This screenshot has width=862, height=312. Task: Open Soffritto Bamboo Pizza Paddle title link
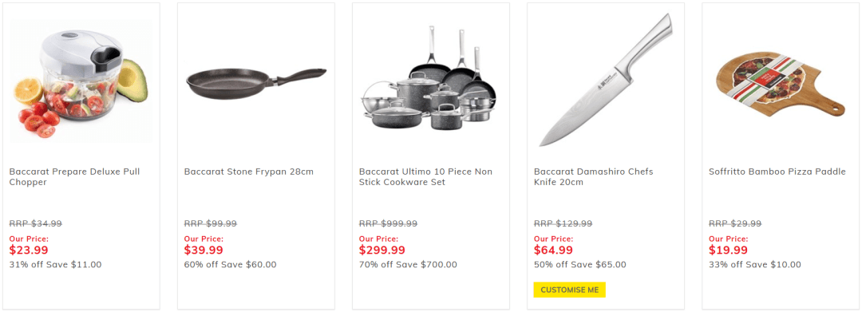point(777,172)
